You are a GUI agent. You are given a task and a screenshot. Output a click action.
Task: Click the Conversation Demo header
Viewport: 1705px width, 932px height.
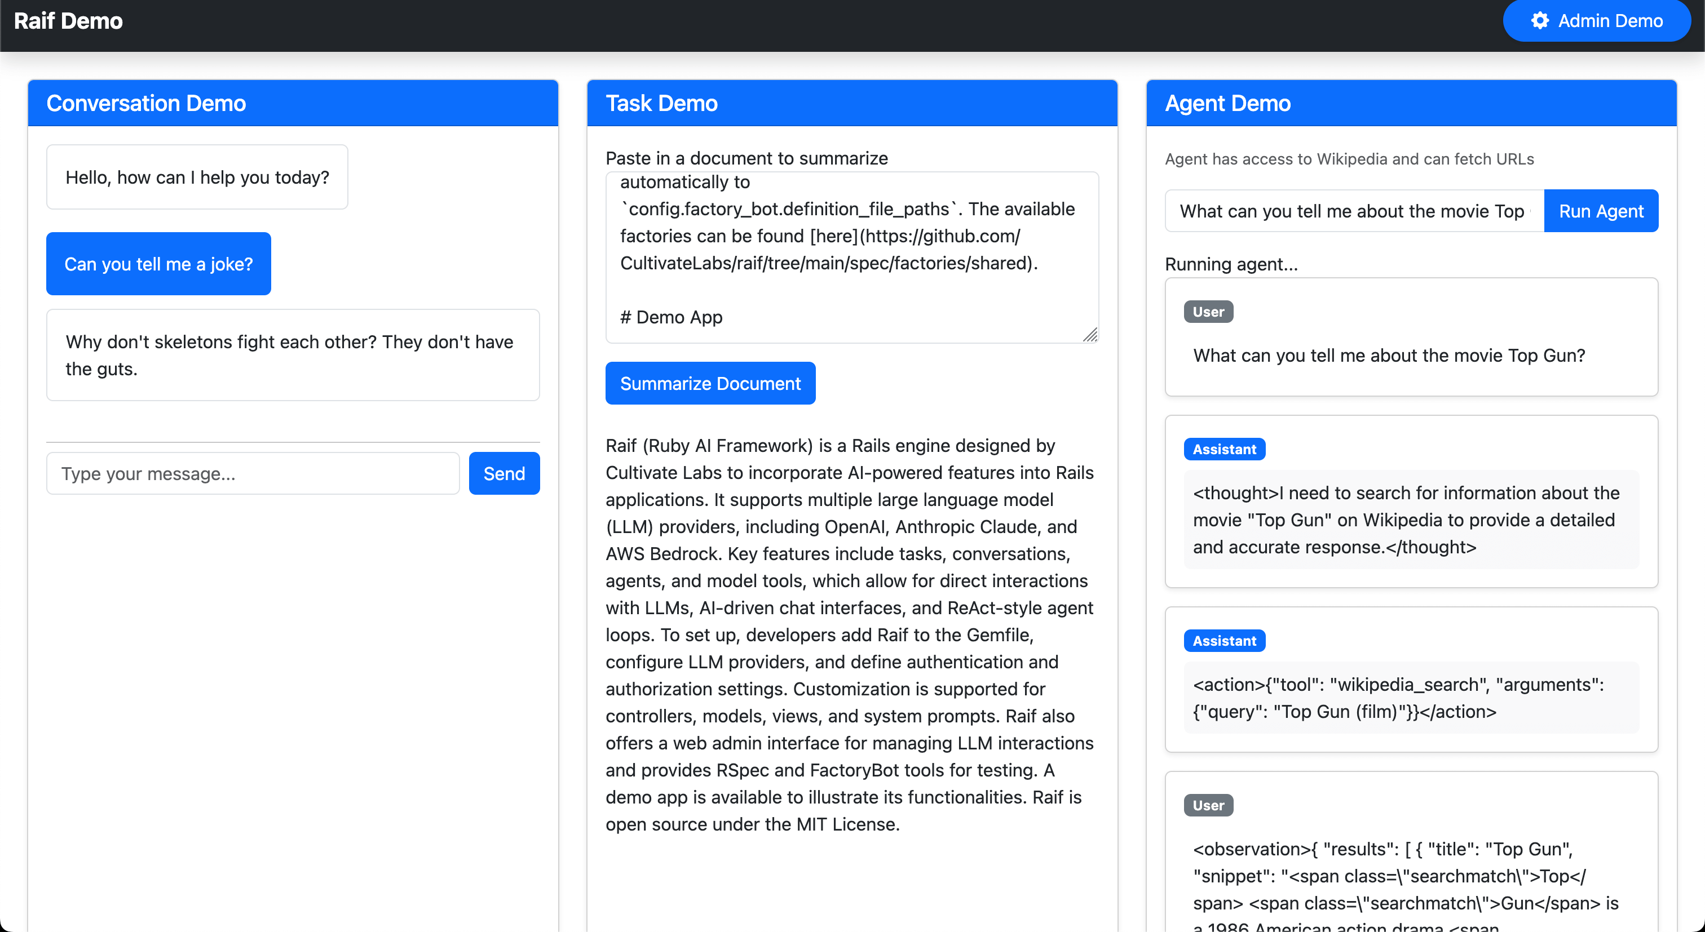(x=293, y=103)
